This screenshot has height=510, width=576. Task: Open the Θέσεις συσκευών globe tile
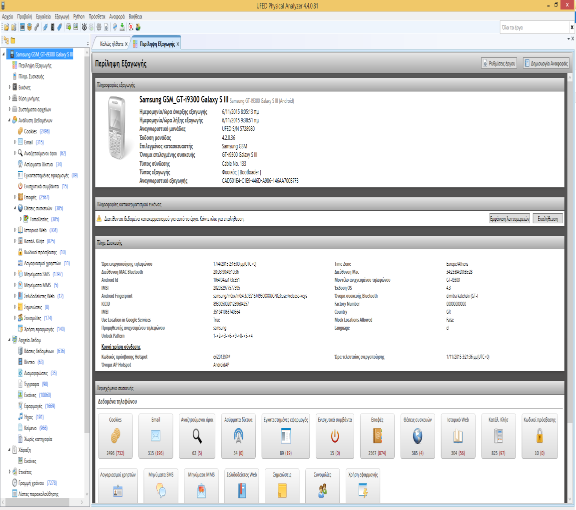[x=418, y=436]
